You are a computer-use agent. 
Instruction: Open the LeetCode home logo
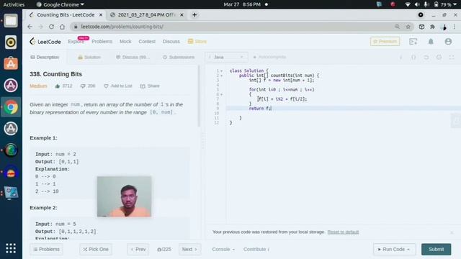[x=45, y=42]
